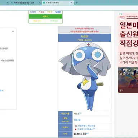Open a new browser tab with plus button
This screenshot has height=138, width=138.
point(77,3)
